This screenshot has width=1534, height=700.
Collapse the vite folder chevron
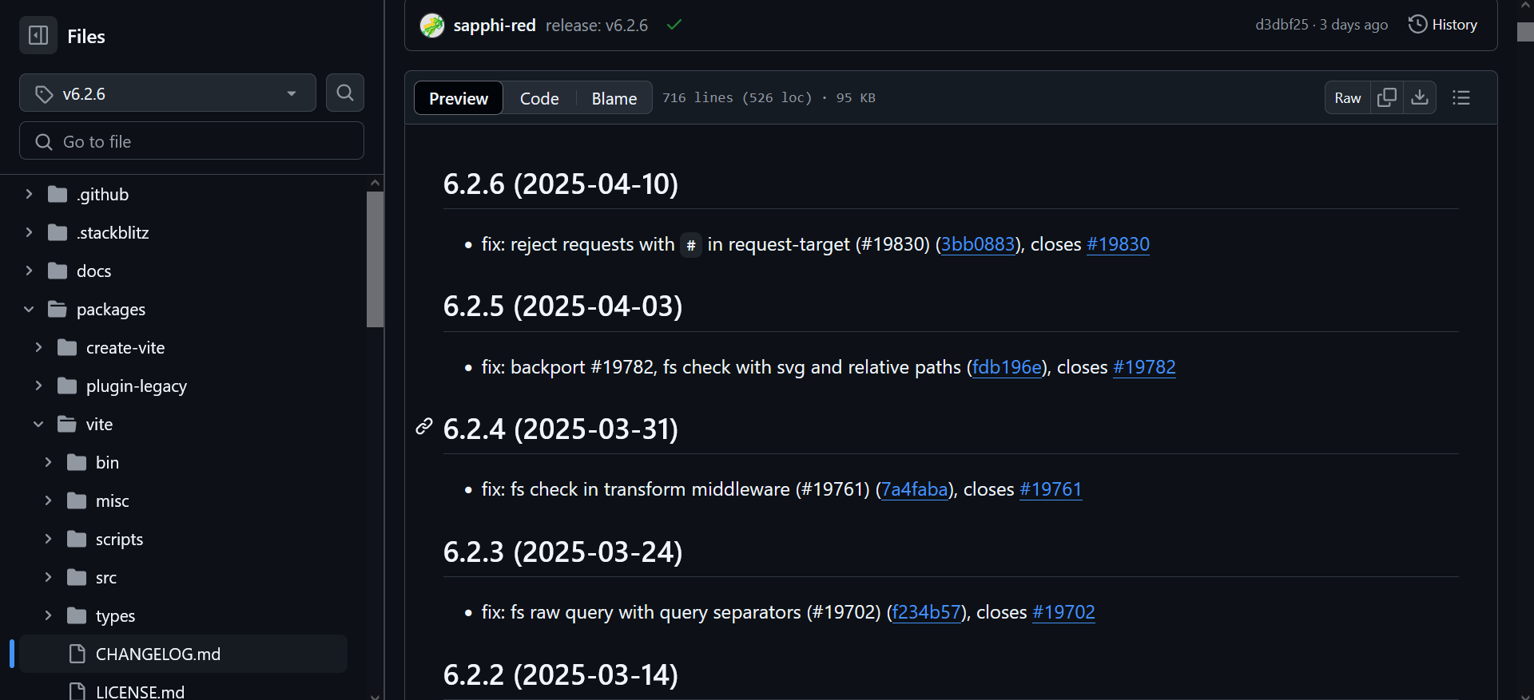(38, 424)
